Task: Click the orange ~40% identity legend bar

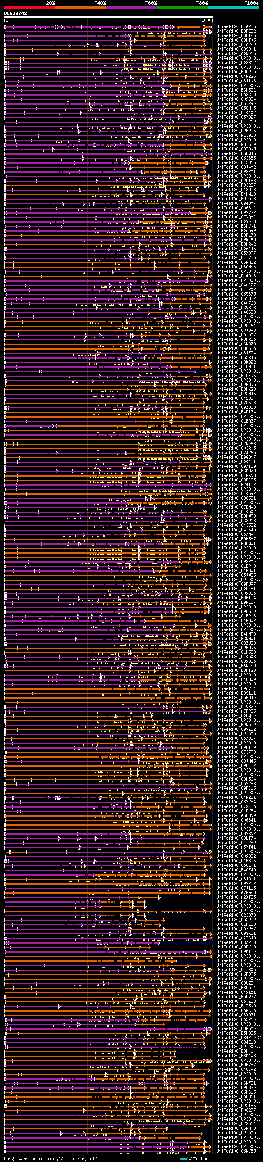Action: (81, 7)
